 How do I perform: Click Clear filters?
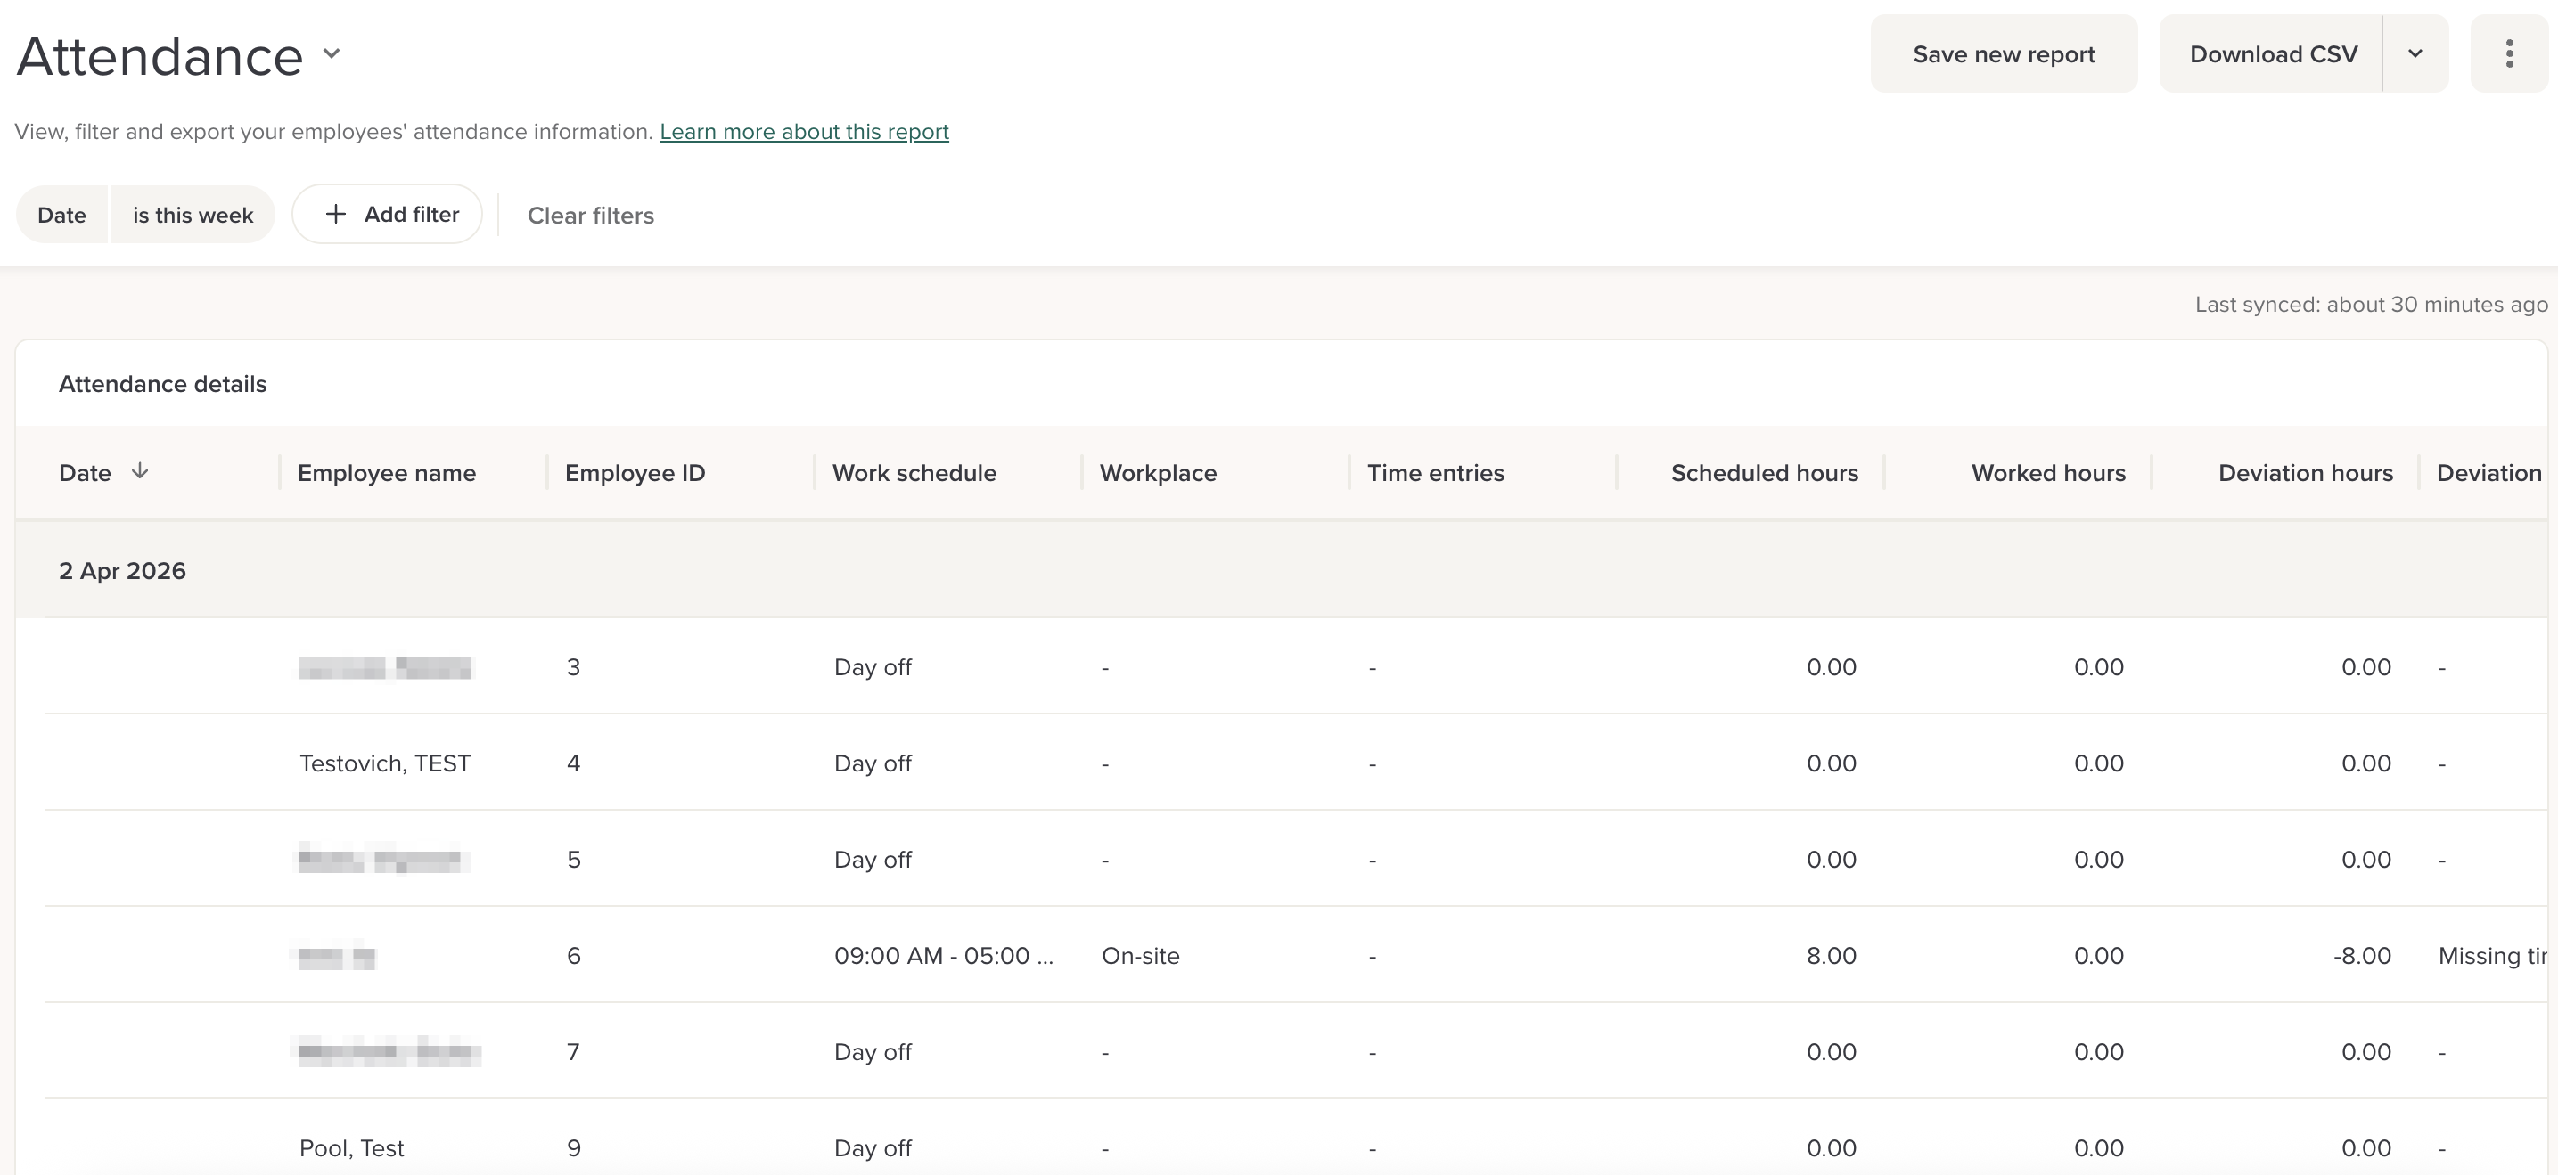point(590,216)
